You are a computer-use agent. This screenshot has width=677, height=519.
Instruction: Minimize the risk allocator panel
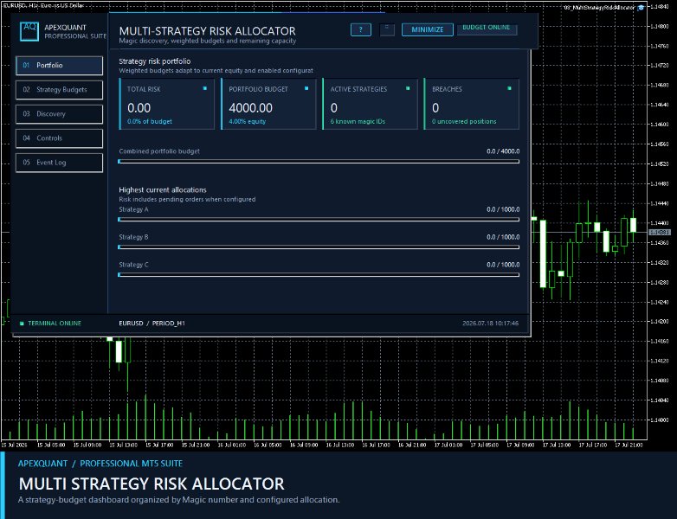click(428, 29)
